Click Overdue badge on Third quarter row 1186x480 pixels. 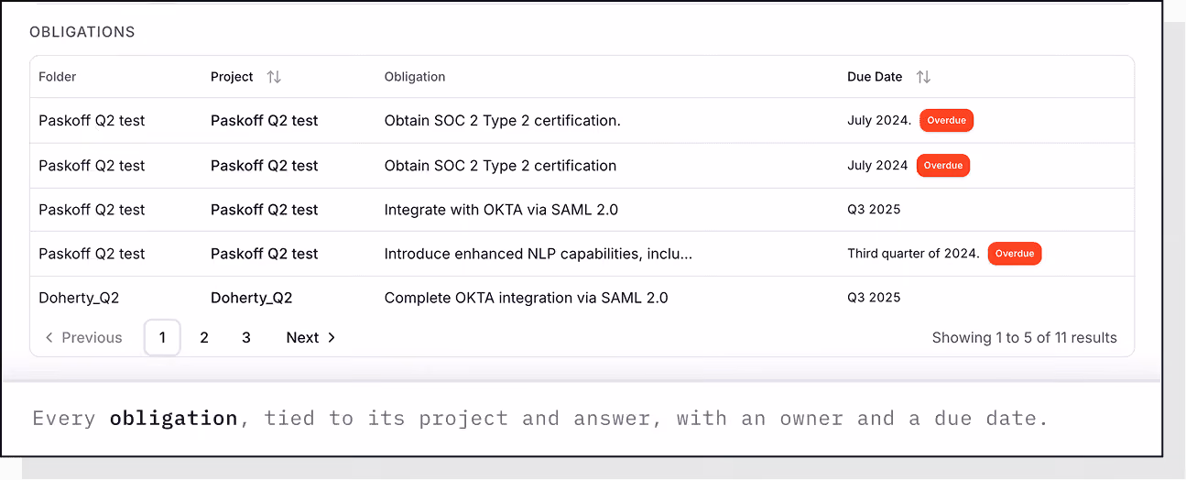(1015, 254)
